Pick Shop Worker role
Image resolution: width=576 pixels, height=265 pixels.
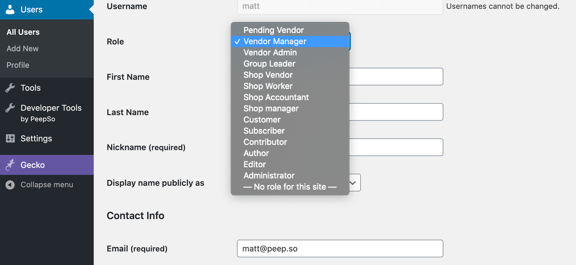[x=290, y=86]
